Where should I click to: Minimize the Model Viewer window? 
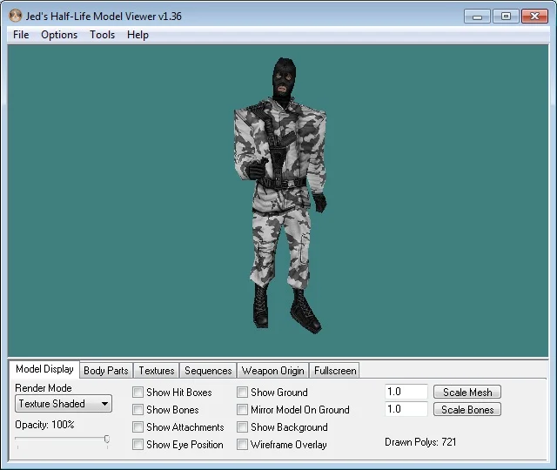click(x=477, y=16)
